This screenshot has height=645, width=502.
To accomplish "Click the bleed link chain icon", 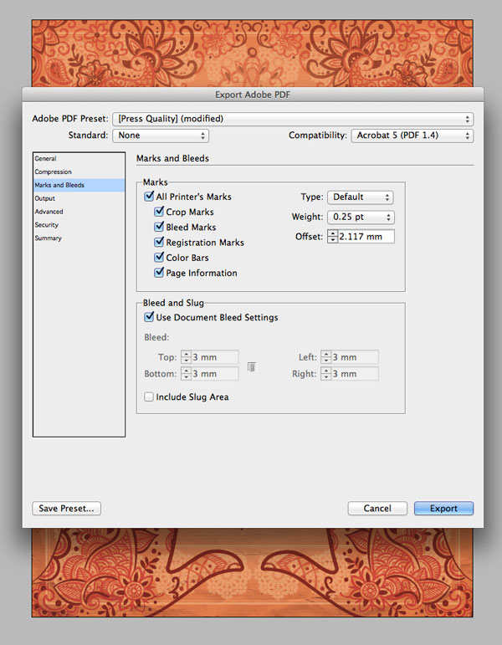I will point(252,366).
